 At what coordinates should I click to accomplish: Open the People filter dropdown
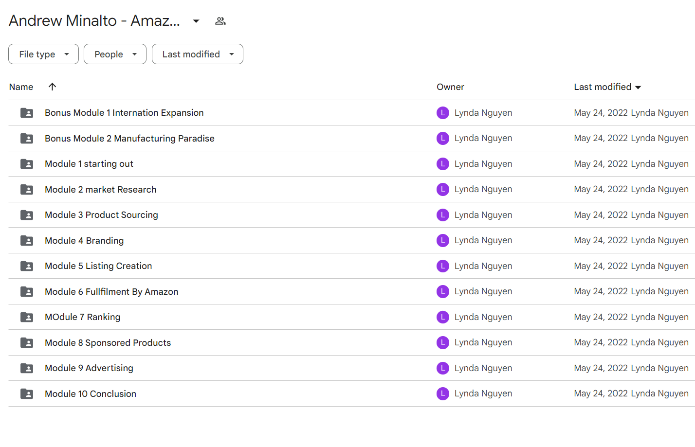tap(115, 54)
